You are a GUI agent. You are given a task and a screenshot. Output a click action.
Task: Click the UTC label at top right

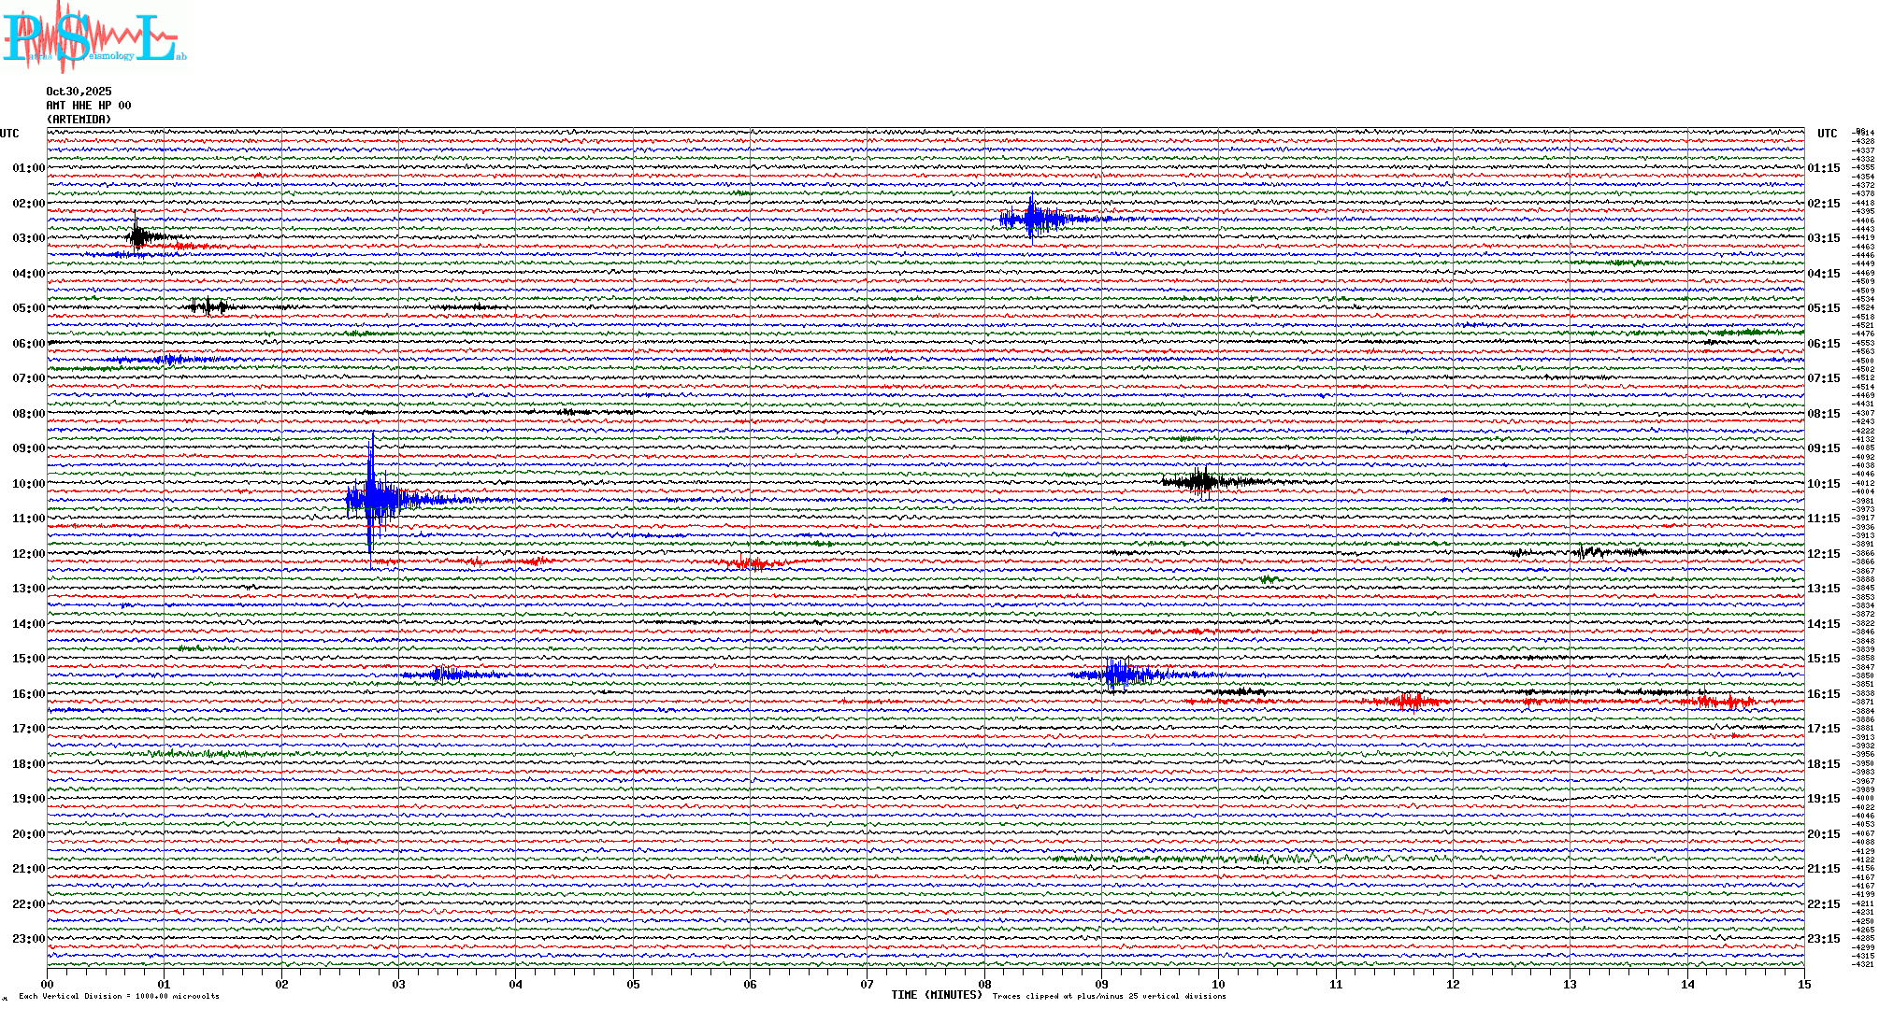(1827, 134)
